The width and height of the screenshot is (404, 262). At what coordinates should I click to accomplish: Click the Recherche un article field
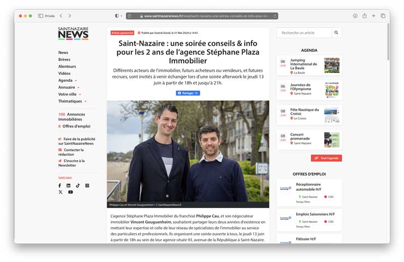click(304, 33)
